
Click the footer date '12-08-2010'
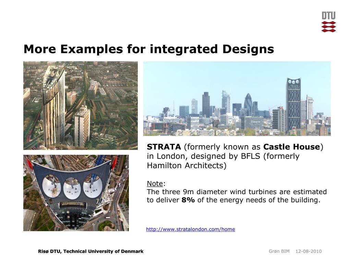click(308, 251)
